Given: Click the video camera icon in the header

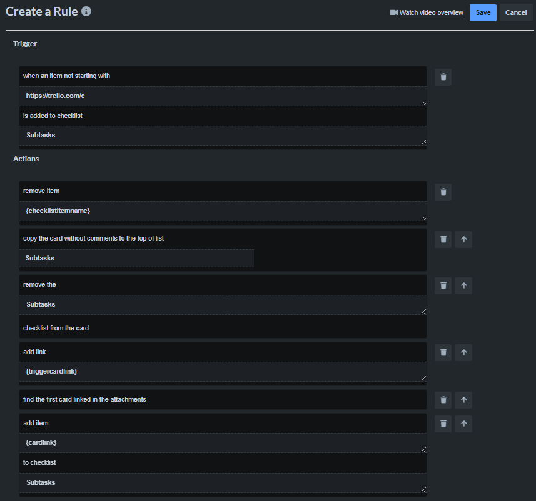Looking at the screenshot, I should tap(393, 12).
